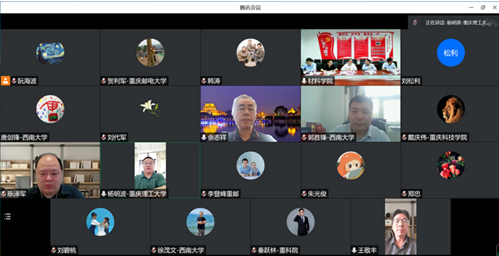This screenshot has height=256, width=499.
Task: Click the mic status icon for 陈泽军
Action: pos(4,194)
